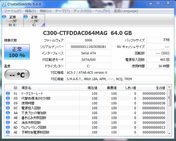Open the ファイル(F) menu
The width and height of the screenshot is (176, 141).
[x=12, y=11]
